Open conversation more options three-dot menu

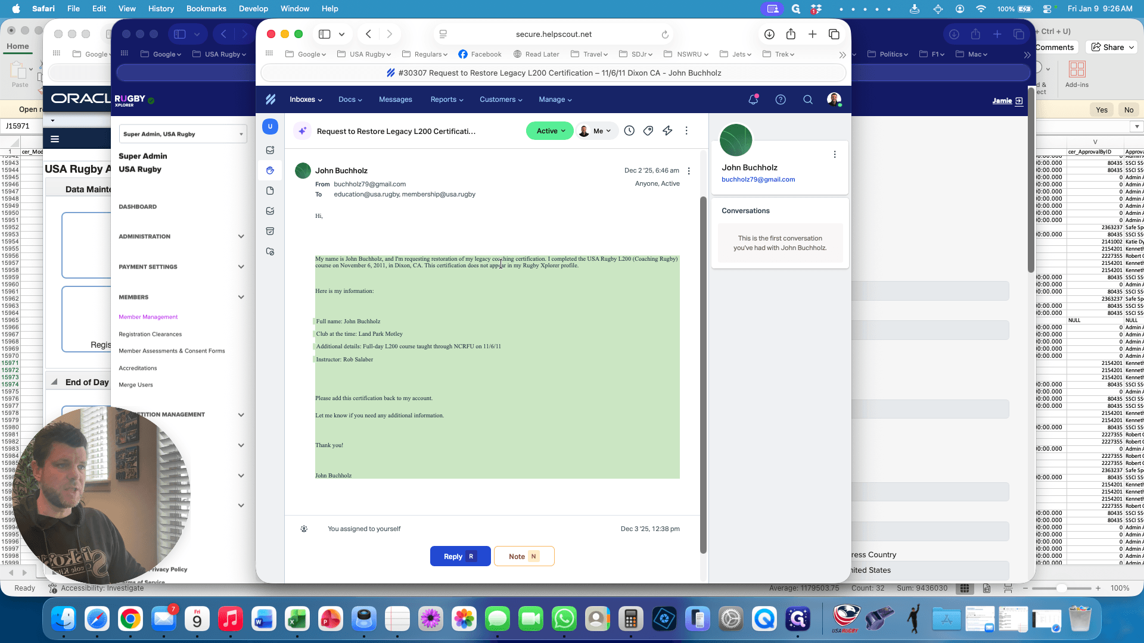point(686,130)
